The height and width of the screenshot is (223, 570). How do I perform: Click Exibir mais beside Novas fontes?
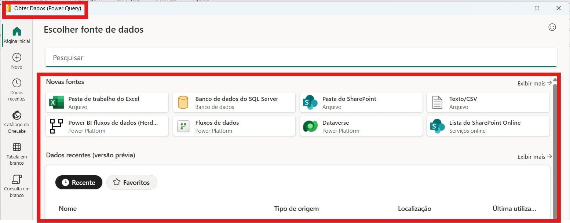[x=534, y=83]
